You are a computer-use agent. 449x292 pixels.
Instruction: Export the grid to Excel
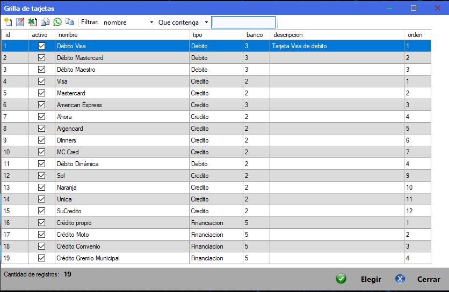pos(33,22)
